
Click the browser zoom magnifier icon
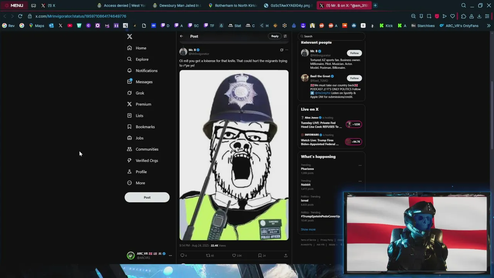click(413, 16)
